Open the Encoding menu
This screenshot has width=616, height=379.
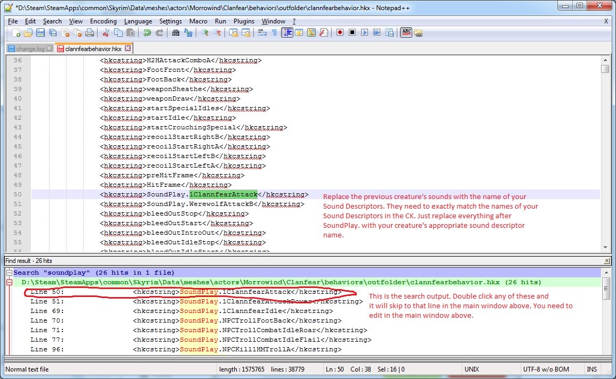[x=103, y=21]
